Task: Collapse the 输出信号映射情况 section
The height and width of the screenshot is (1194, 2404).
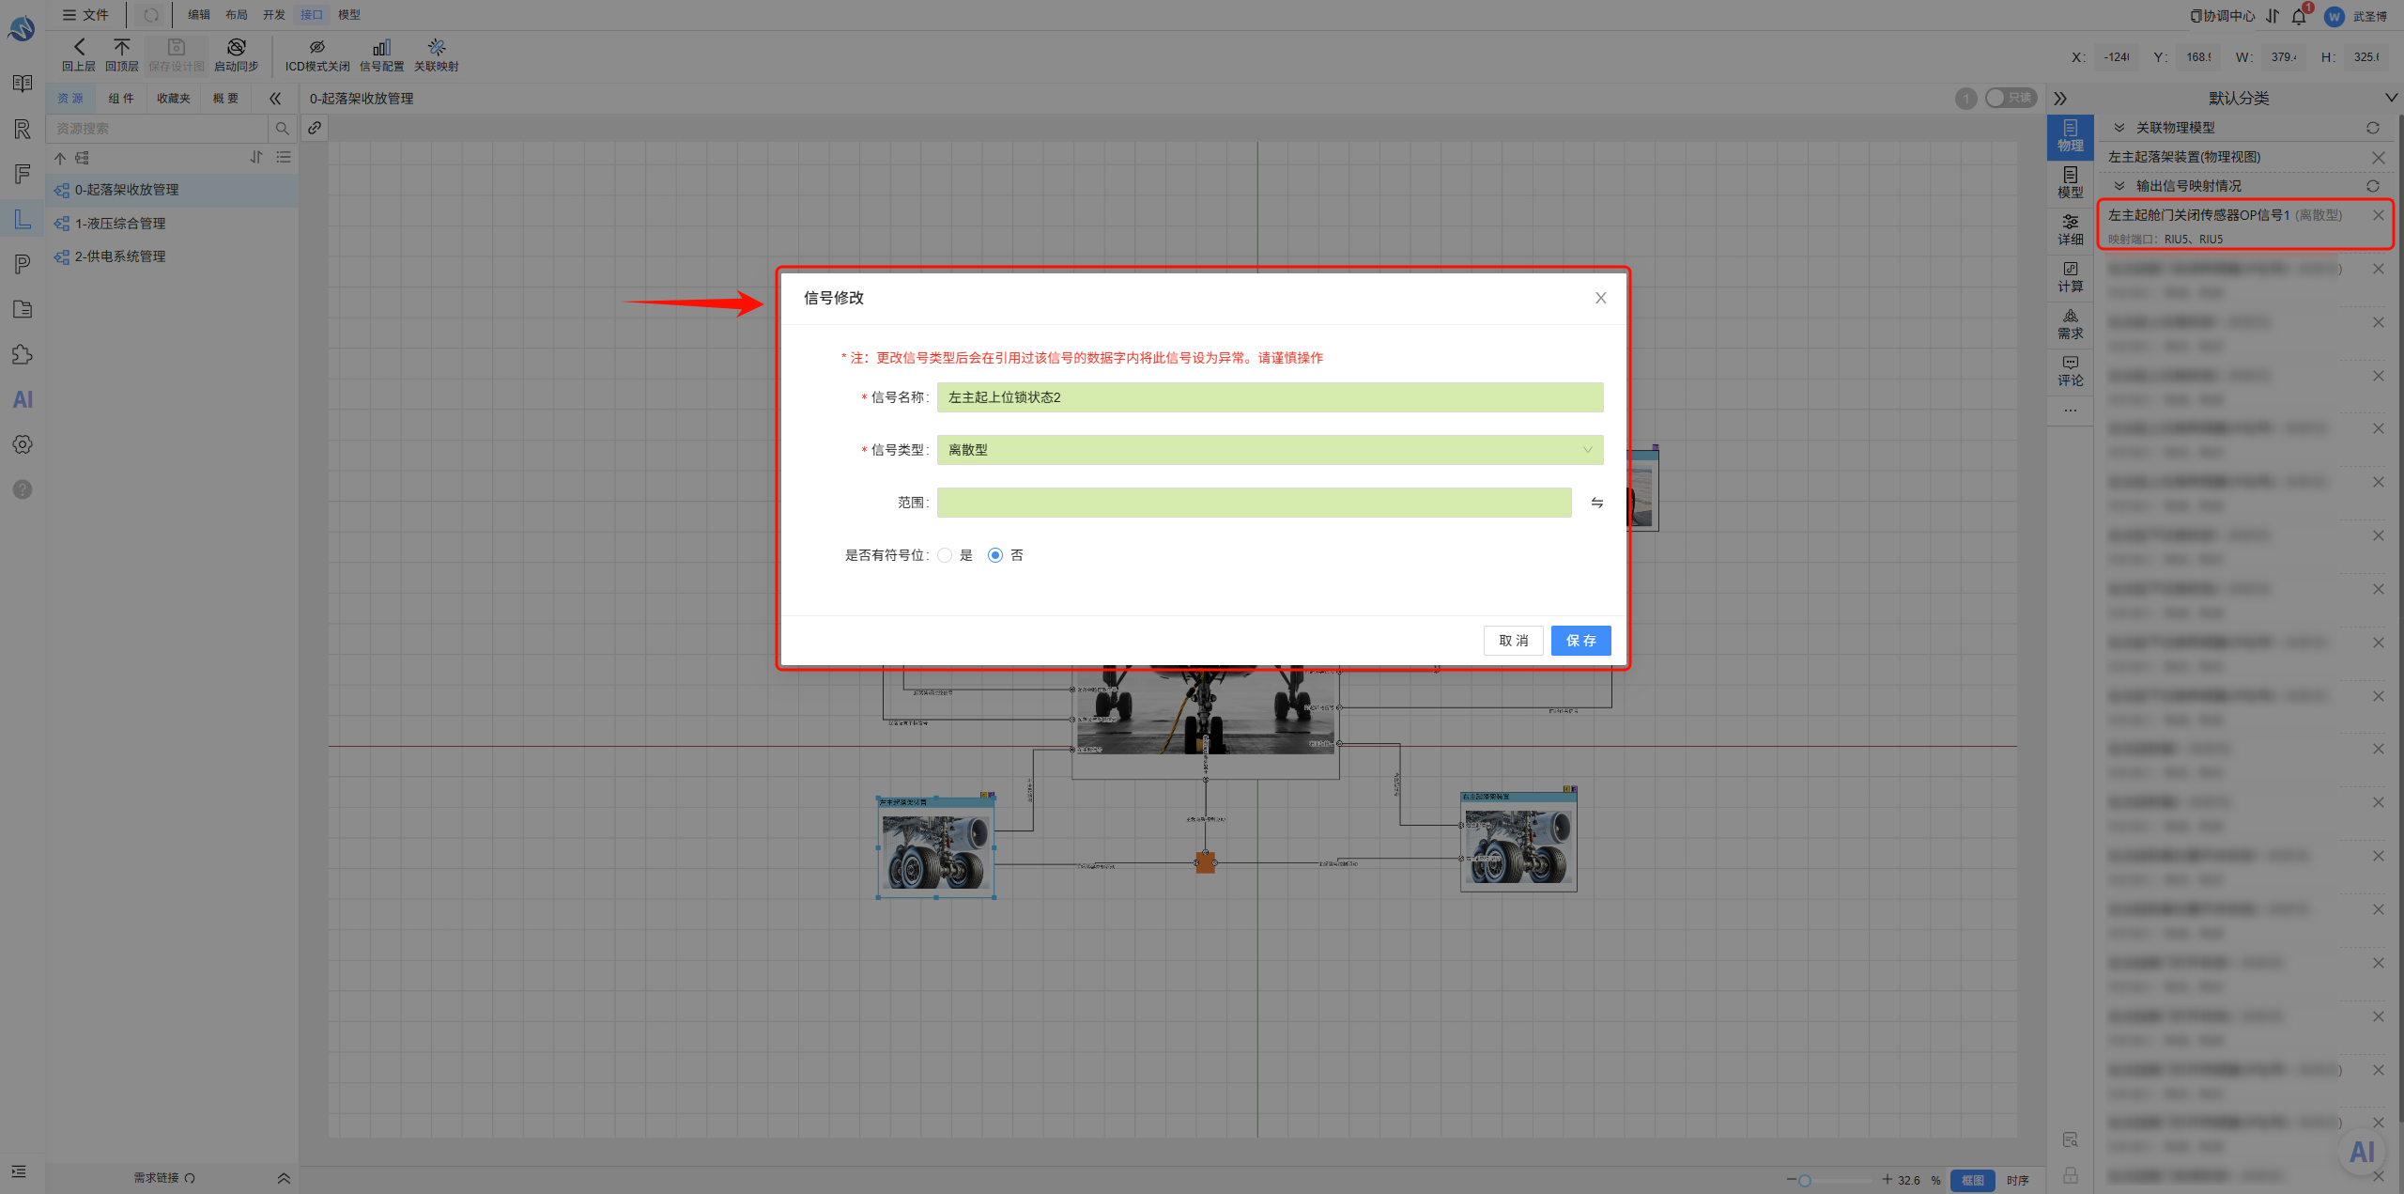Action: pos(2119,186)
